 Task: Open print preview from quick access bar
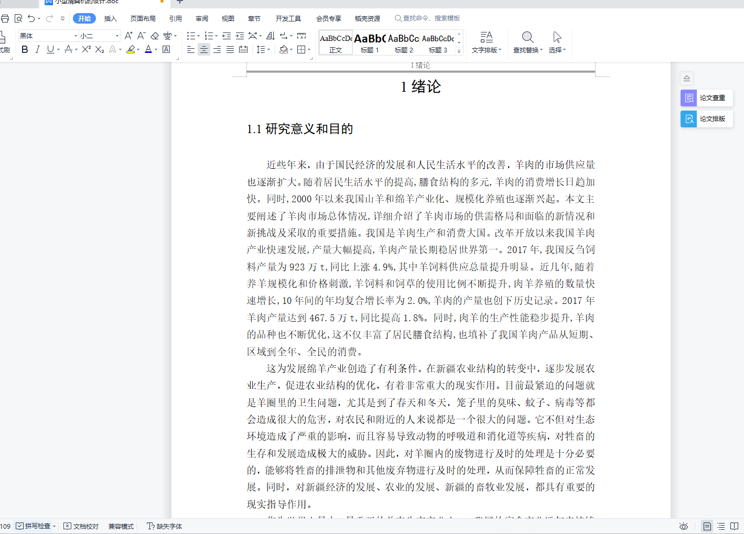coord(18,18)
